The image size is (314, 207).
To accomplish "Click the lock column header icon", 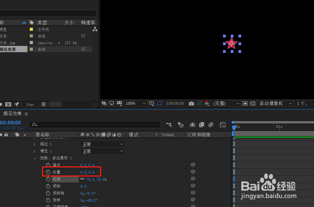I will [x=6, y=134].
